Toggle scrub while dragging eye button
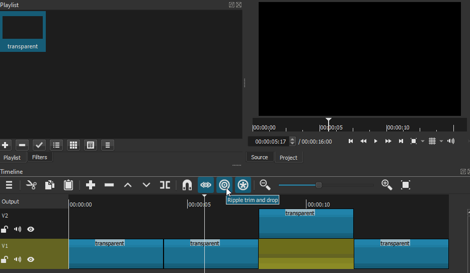This screenshot has width=470, height=273. (206, 185)
